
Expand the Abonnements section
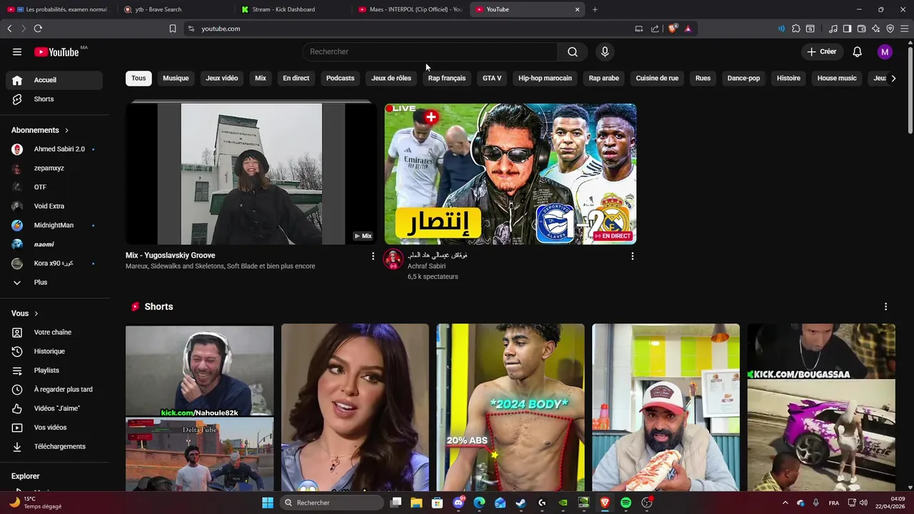(40, 130)
